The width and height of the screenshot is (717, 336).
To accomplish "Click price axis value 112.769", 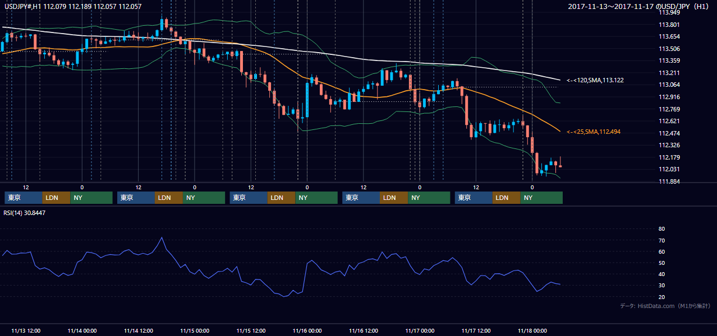I will point(669,109).
